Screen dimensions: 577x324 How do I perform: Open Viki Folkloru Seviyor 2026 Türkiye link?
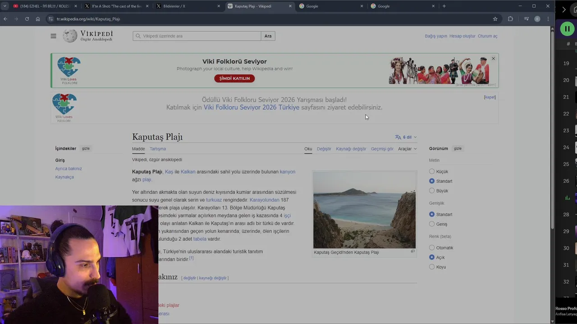coord(252,108)
